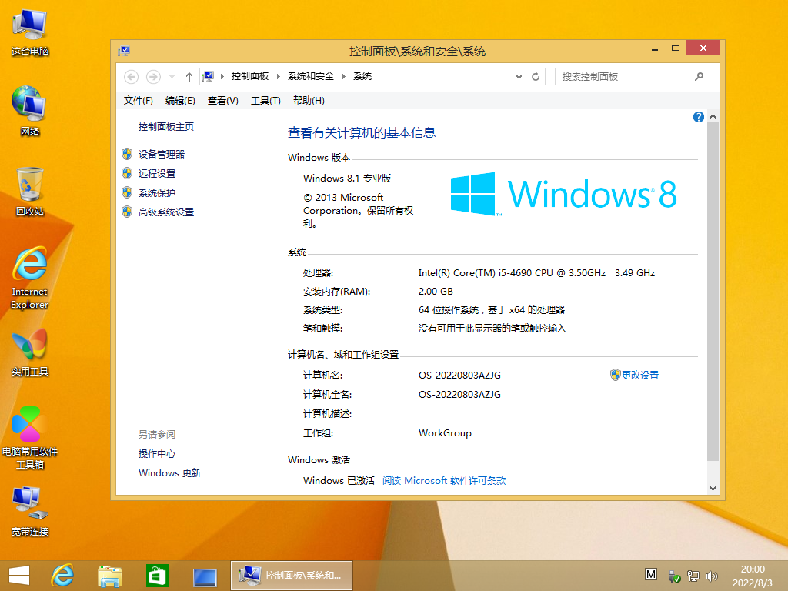
Task: Click the 2.00 GB RAM value
Action: (436, 292)
